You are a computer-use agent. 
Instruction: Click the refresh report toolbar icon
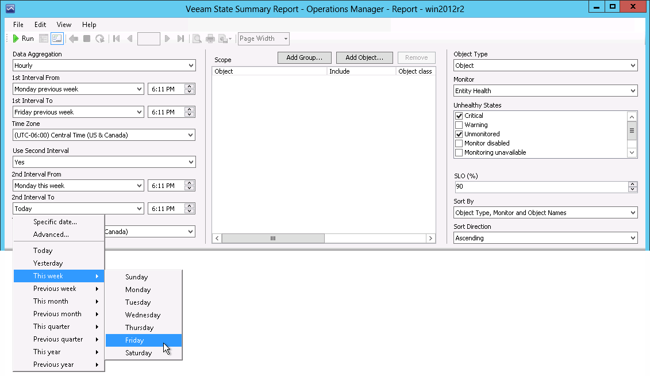tap(100, 39)
